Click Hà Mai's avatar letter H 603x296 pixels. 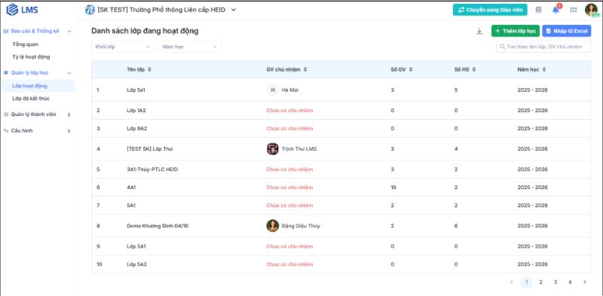pyautogui.click(x=273, y=90)
